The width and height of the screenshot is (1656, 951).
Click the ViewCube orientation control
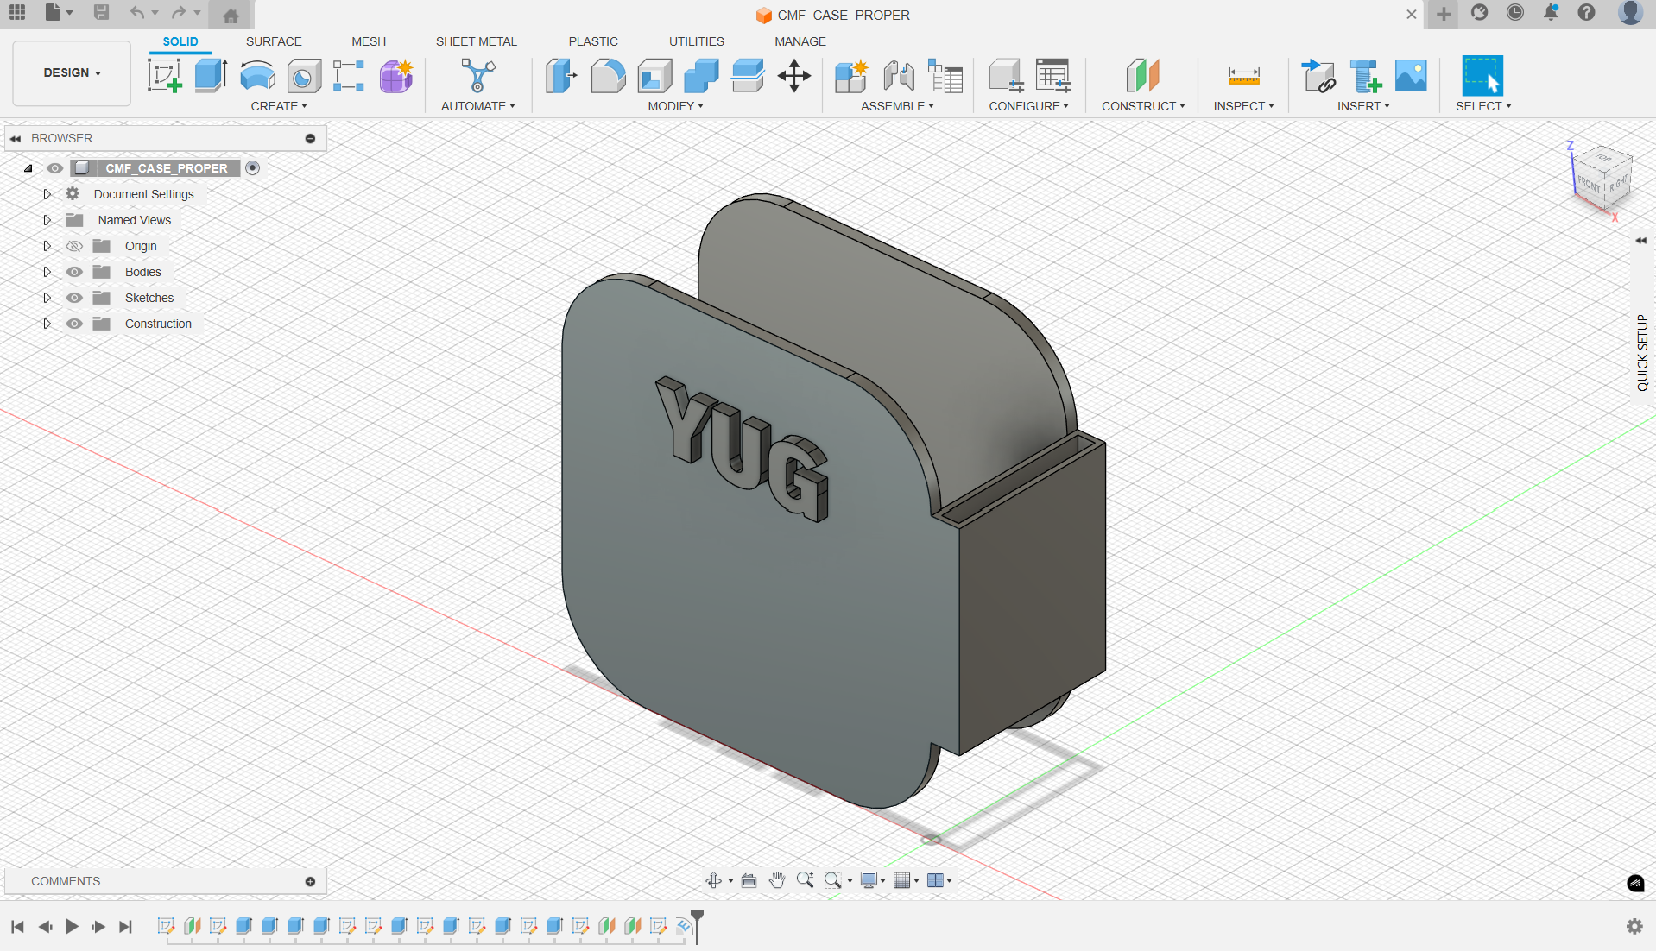1602,179
